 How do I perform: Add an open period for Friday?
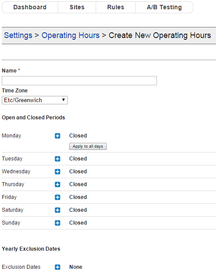(x=57, y=197)
